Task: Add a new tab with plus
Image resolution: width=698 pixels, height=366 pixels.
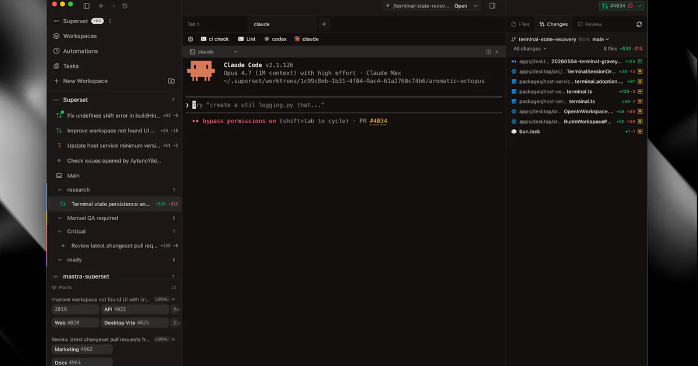Action: (324, 24)
